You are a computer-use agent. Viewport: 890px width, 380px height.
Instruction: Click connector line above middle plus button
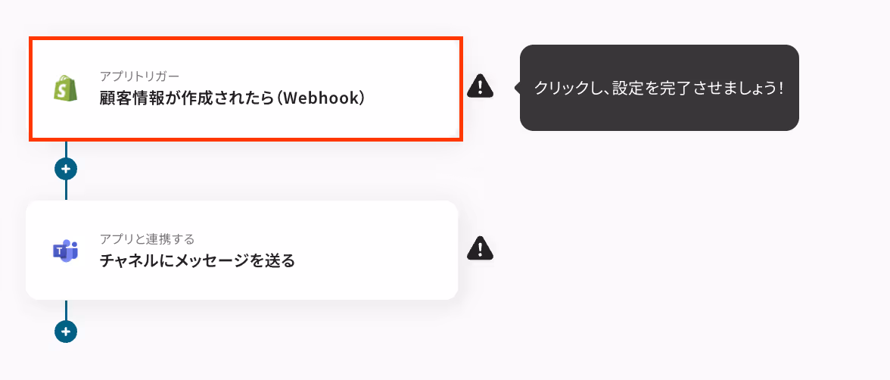[66, 149]
